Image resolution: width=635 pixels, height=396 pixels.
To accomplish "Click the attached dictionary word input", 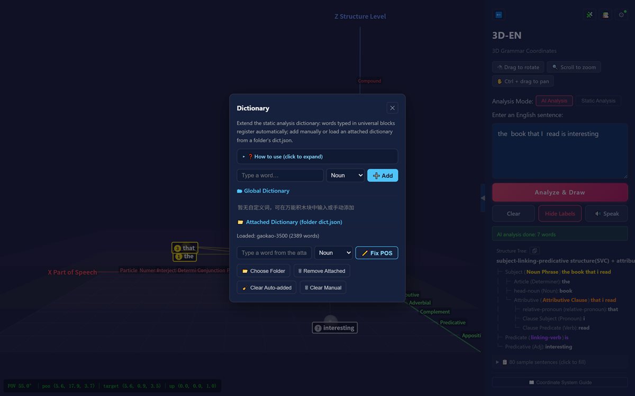I will pos(274,253).
